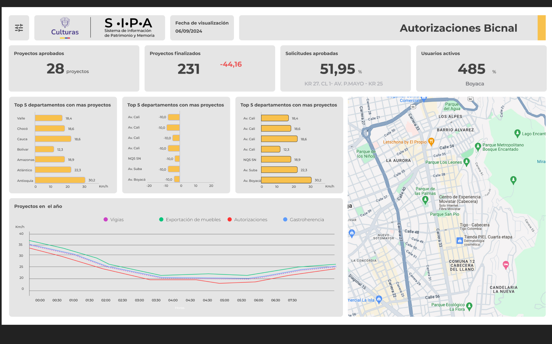The width and height of the screenshot is (552, 344).
Task: Click BARRIO ALVAREZ label on the map
Action: (x=455, y=130)
